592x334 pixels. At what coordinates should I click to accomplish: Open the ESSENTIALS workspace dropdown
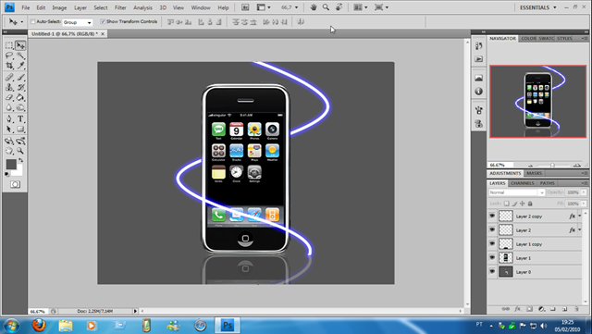click(537, 7)
